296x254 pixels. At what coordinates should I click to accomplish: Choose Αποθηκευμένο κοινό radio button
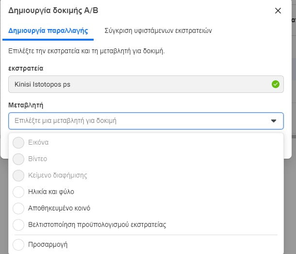pyautogui.click(x=18, y=209)
